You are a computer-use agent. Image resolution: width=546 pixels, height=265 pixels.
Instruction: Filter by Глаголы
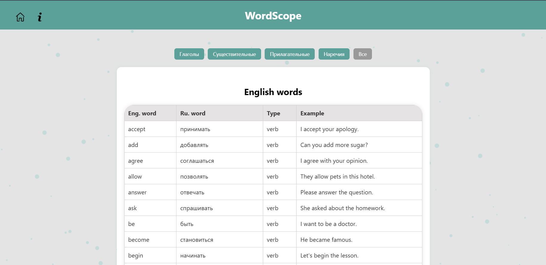pyautogui.click(x=189, y=54)
